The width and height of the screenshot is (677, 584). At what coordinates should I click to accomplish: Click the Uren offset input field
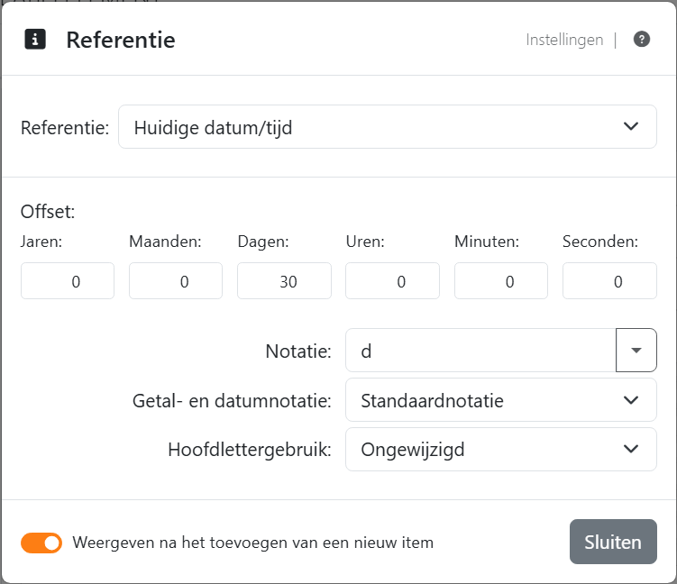click(392, 281)
